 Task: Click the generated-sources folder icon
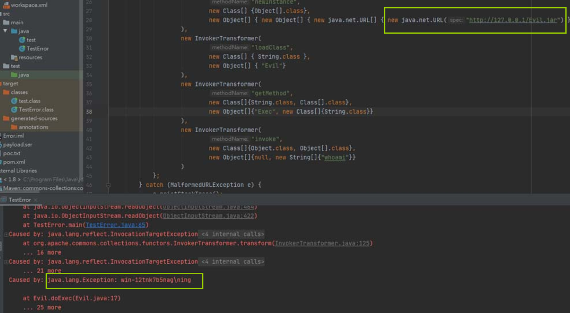[x=6, y=118]
